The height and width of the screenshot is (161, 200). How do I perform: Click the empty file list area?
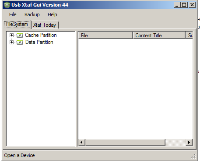click(136, 89)
